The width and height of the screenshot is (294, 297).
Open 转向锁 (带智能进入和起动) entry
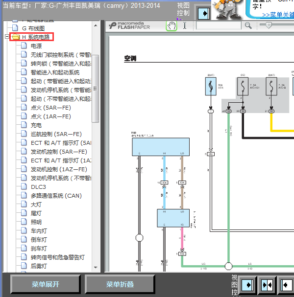click(x=61, y=64)
